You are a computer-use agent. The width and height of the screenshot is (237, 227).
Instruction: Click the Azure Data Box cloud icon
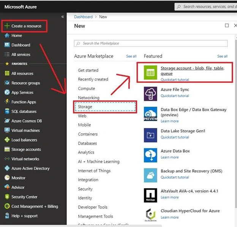[x=150, y=155]
